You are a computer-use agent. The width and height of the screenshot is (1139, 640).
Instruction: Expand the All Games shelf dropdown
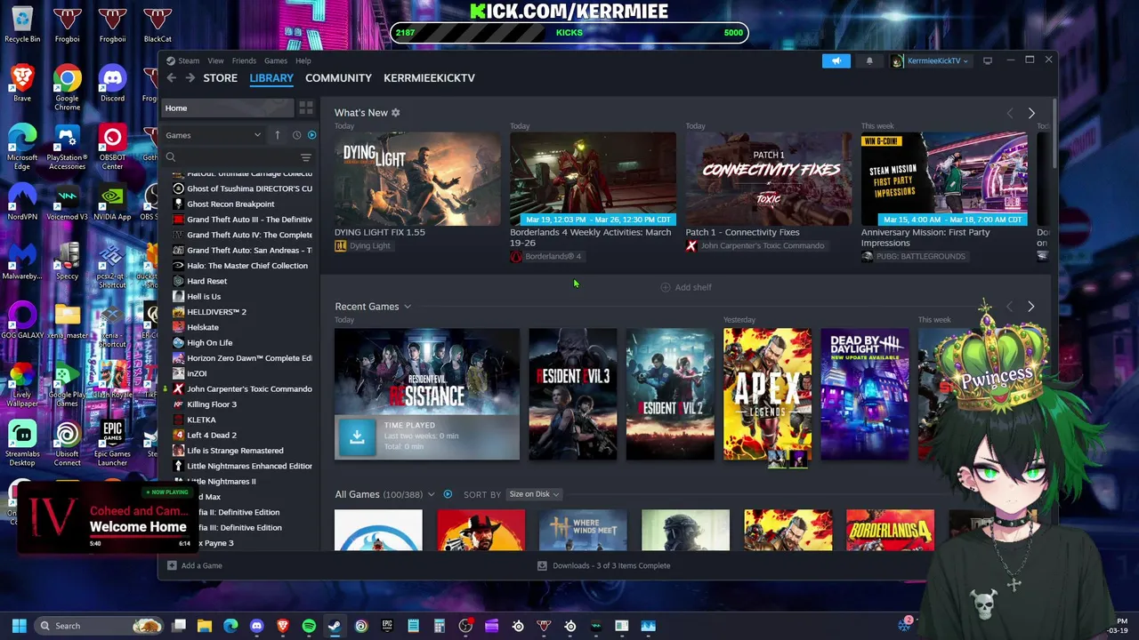[x=431, y=494]
